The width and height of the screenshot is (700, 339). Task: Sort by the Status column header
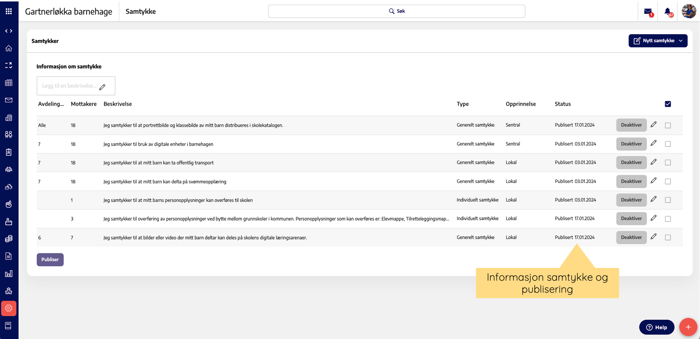point(562,104)
